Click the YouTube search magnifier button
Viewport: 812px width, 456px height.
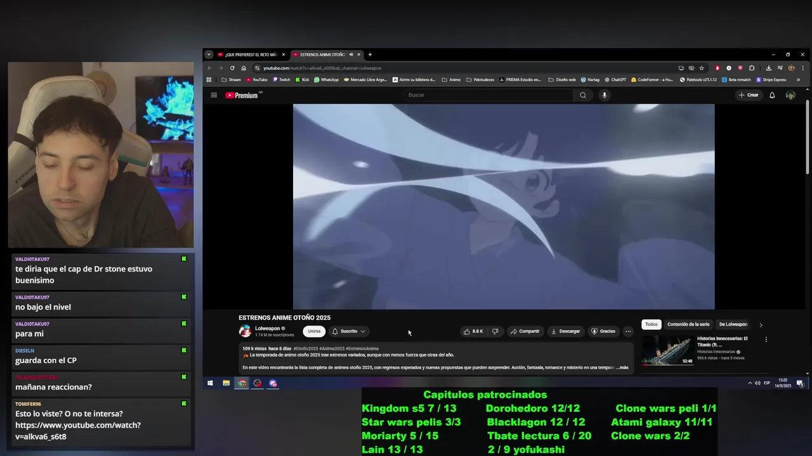click(x=583, y=95)
